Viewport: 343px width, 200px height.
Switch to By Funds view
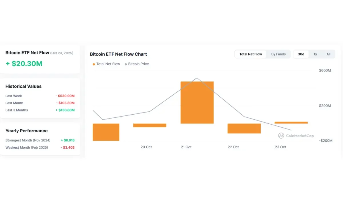(x=278, y=54)
